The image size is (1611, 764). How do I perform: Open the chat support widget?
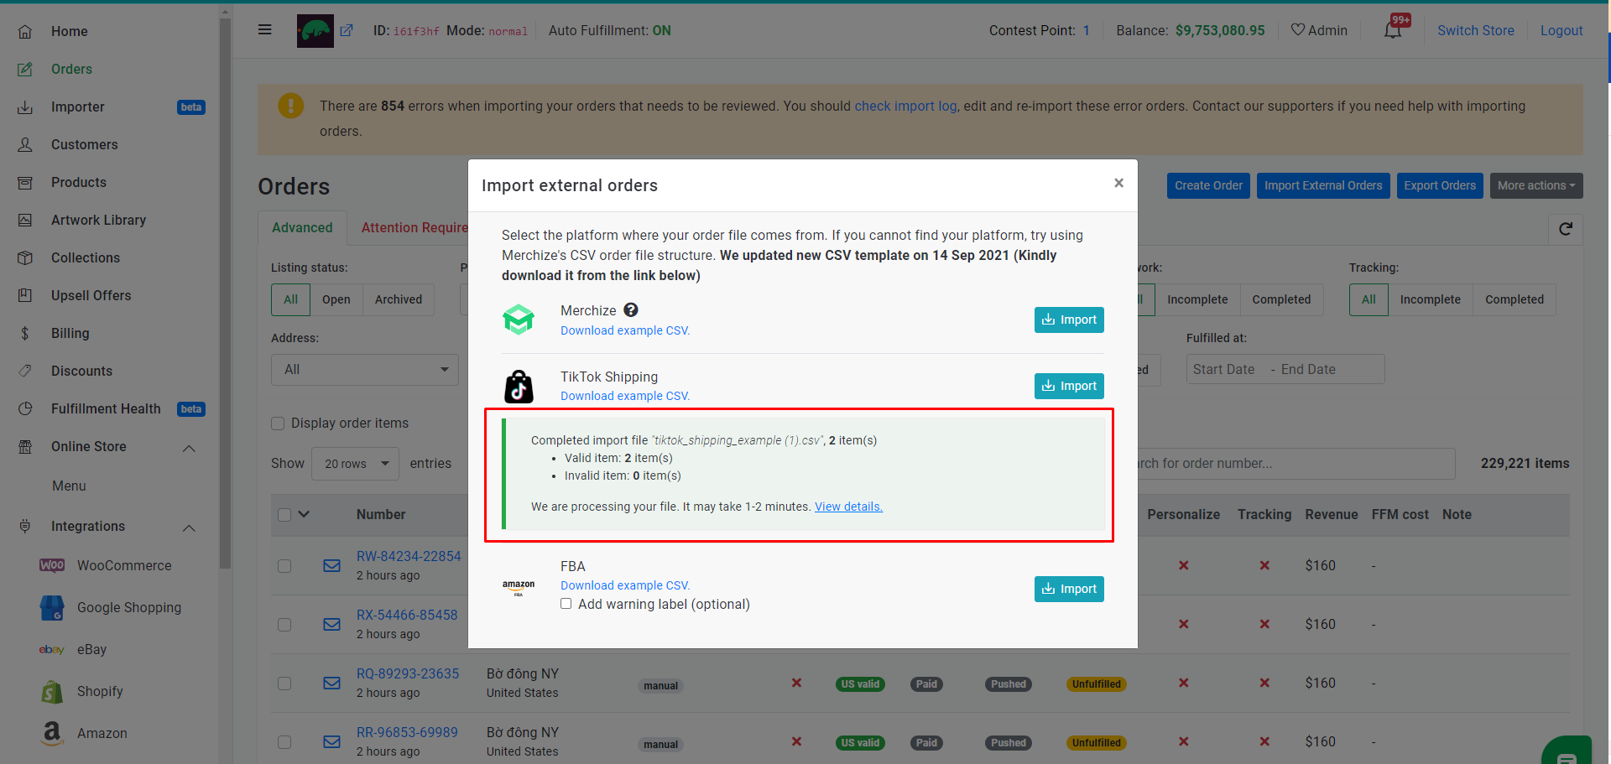(1567, 751)
